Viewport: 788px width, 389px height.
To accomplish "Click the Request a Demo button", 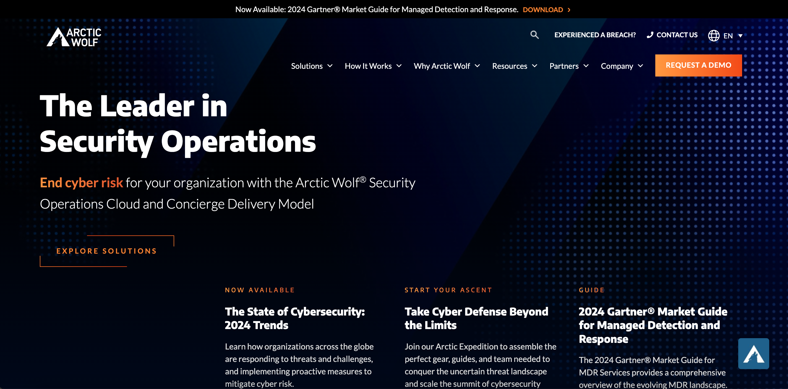I will [x=698, y=65].
